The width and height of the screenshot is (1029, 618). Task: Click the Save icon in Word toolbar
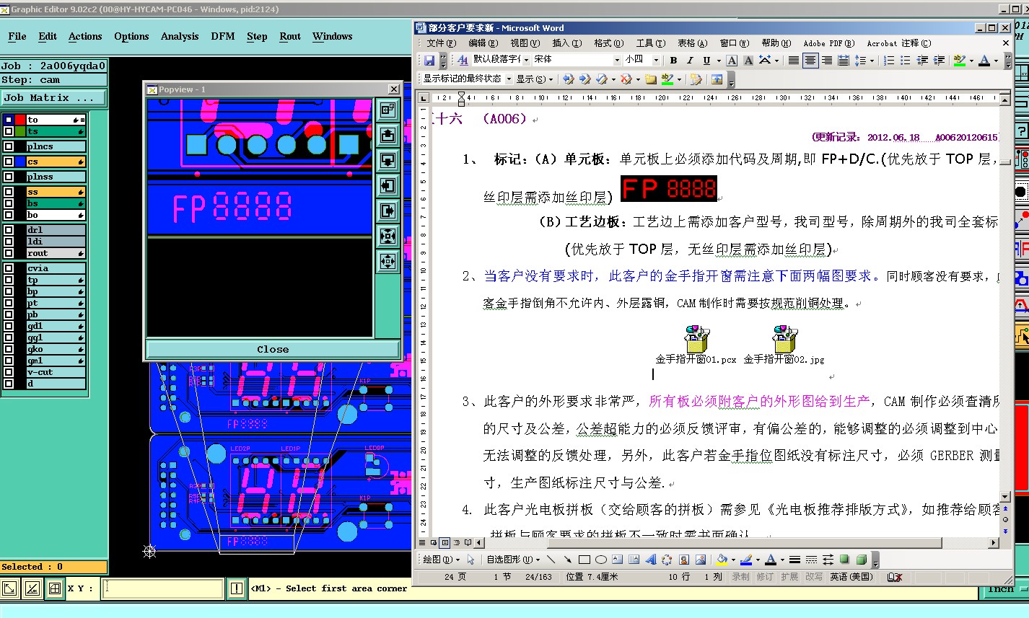(429, 61)
